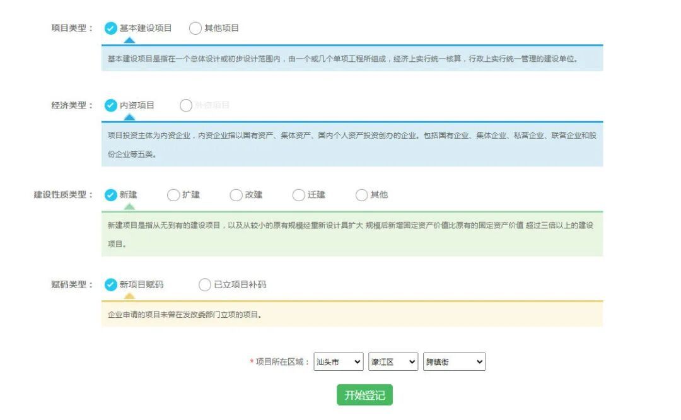Select 内资项目 economic type
Screen dimensions: 681x420
pos(111,105)
